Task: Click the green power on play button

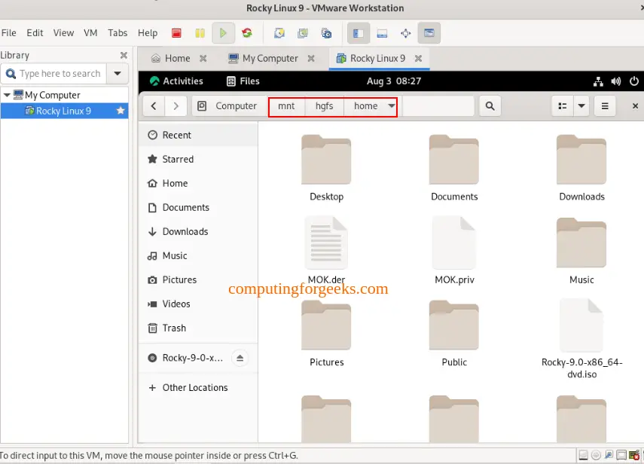Action: [x=223, y=33]
